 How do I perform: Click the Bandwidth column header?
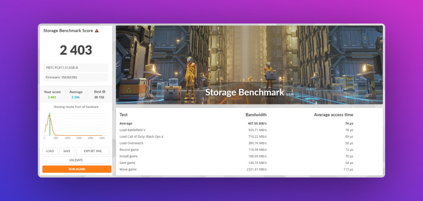[256, 115]
